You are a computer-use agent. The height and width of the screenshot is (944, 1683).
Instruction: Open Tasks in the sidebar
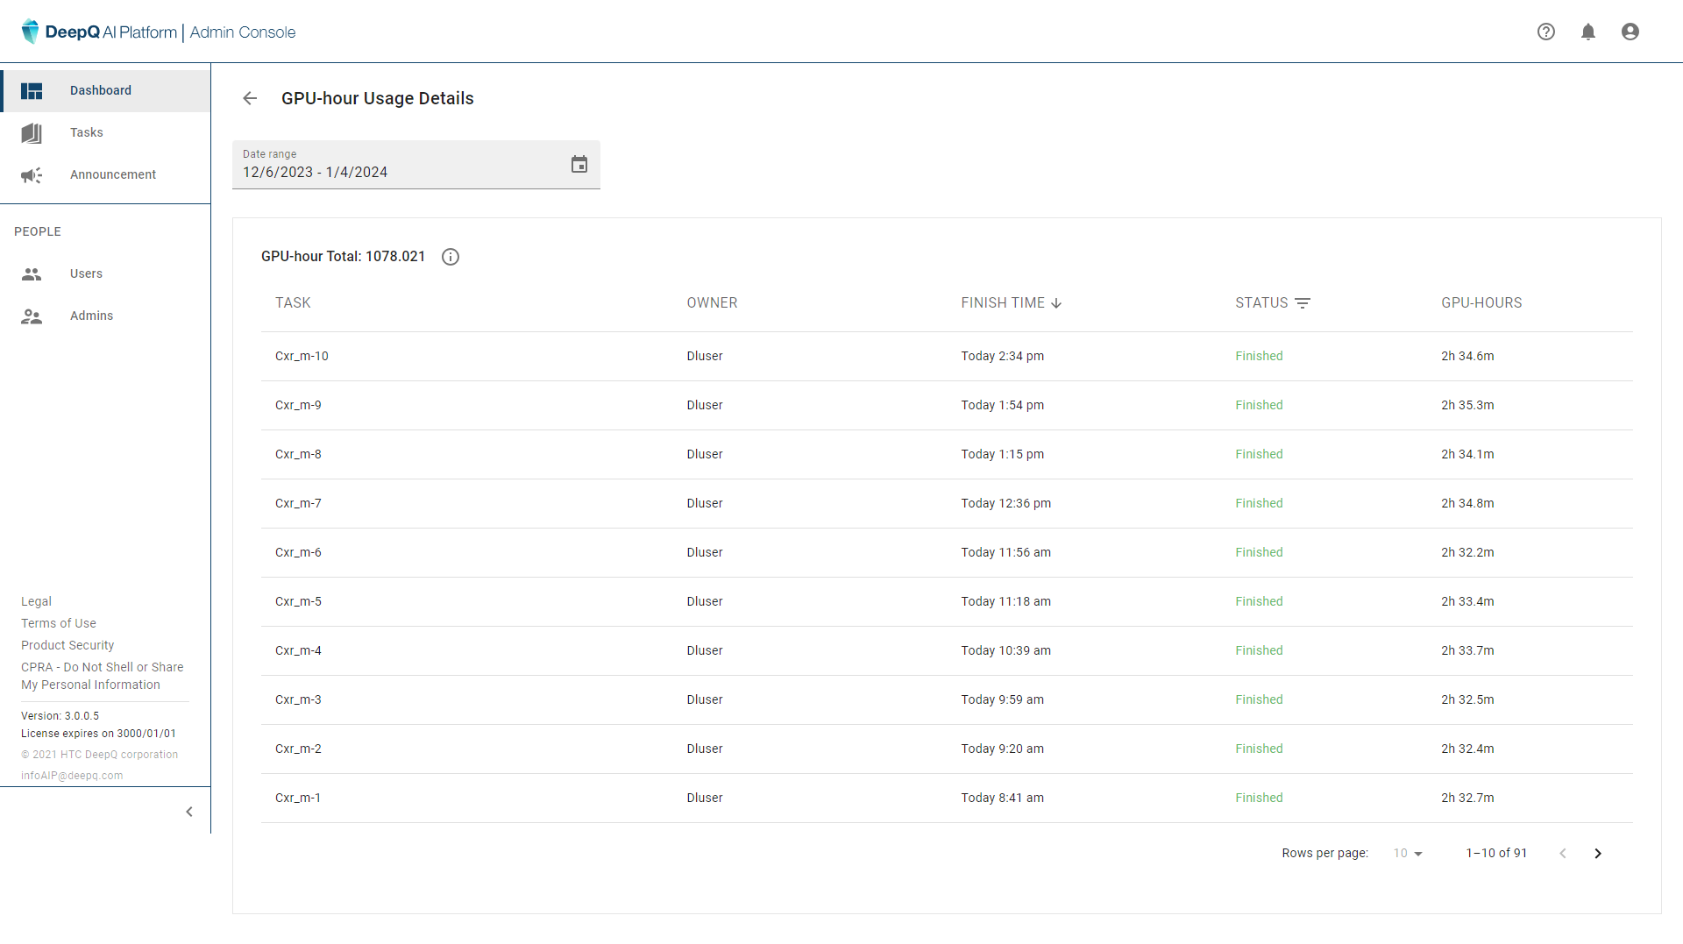coord(87,132)
